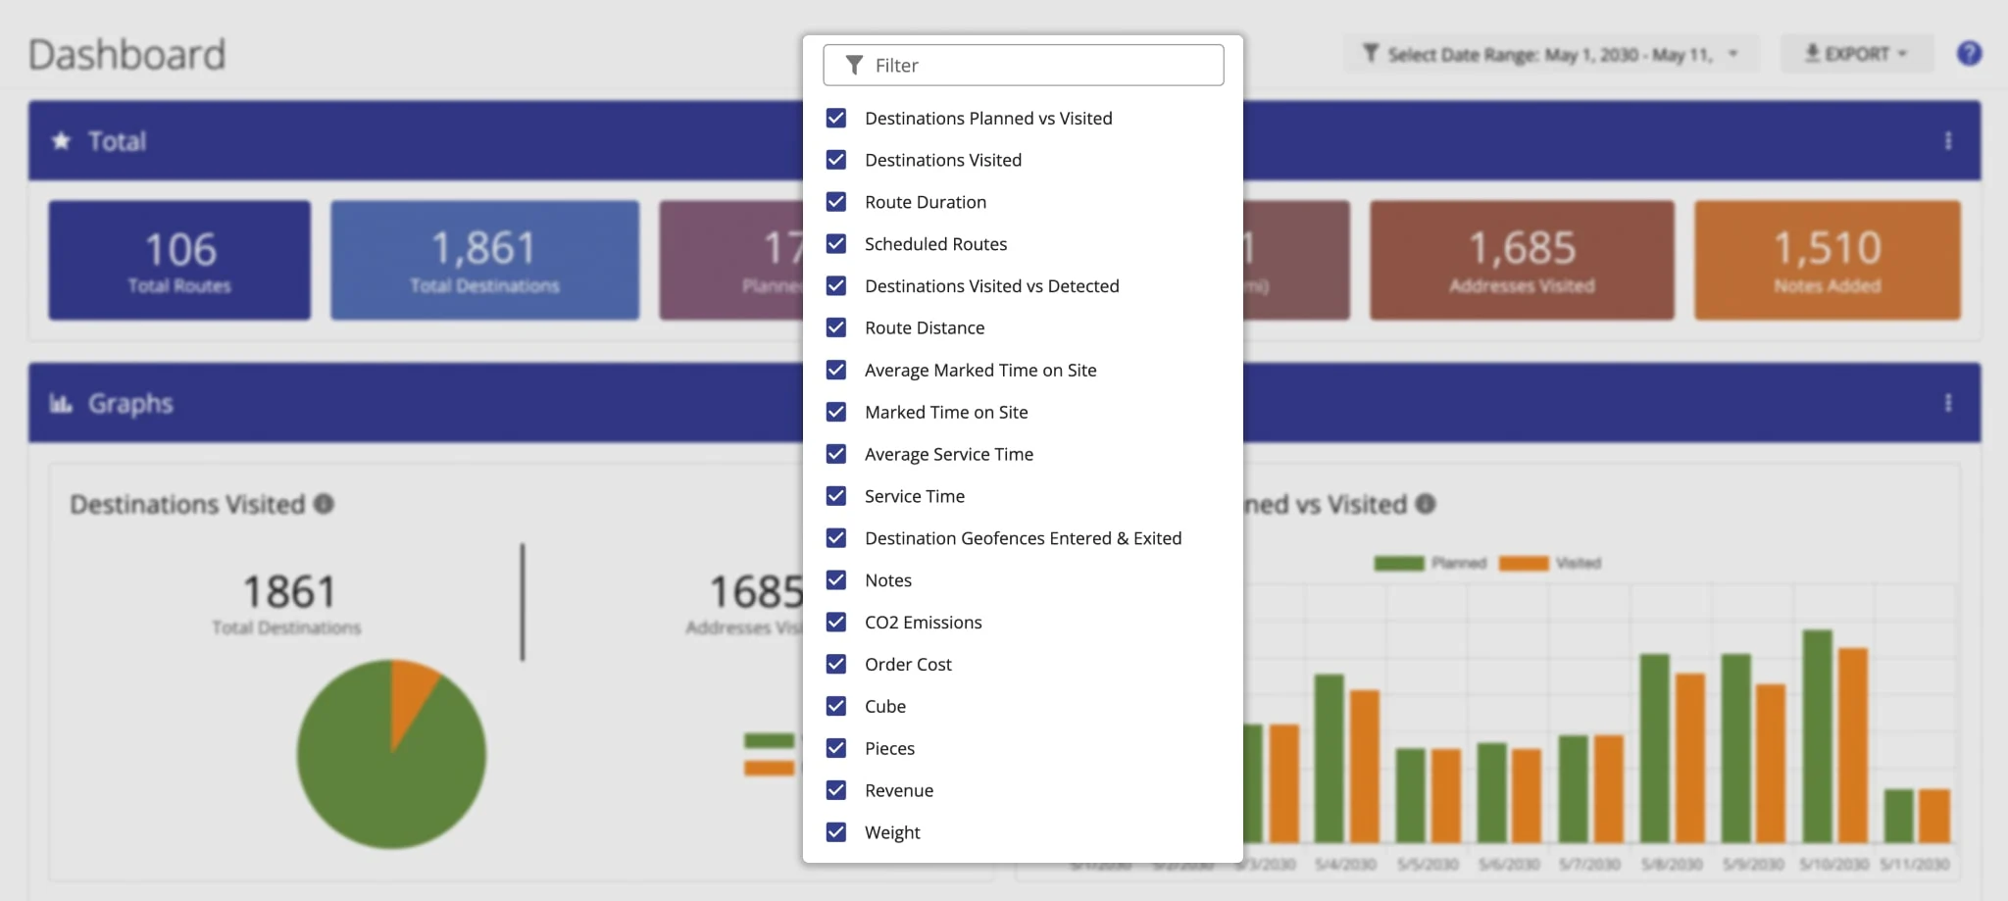Toggle the Pieces checkbox
2008x901 pixels.
[x=836, y=748]
